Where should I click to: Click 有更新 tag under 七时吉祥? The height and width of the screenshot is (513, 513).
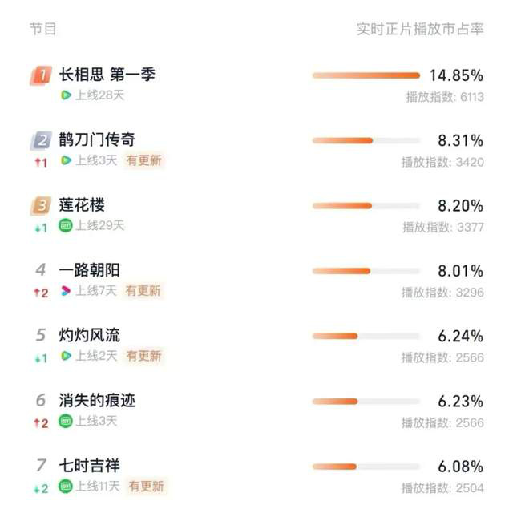pyautogui.click(x=146, y=487)
